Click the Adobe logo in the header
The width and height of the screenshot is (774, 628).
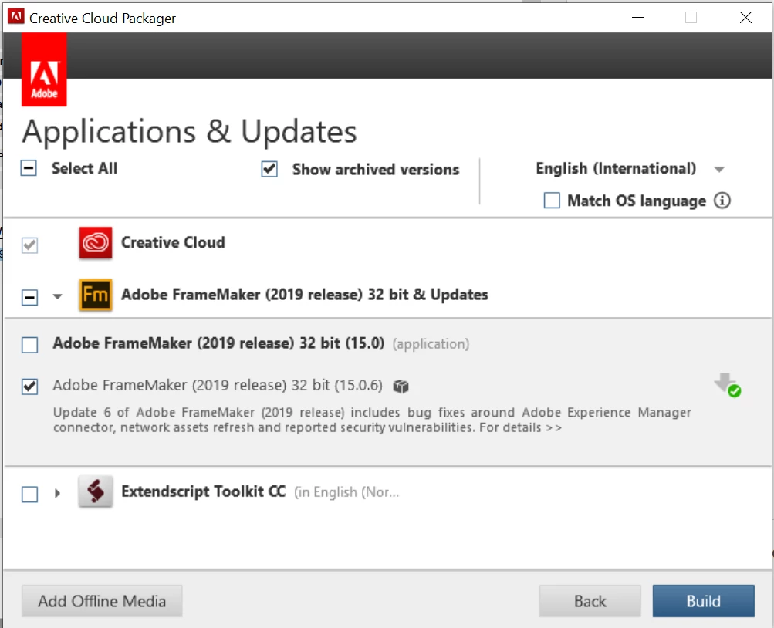44,69
